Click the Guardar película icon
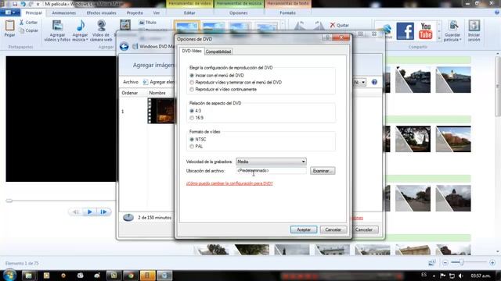Screen dimensions: 501x281 point(453,26)
